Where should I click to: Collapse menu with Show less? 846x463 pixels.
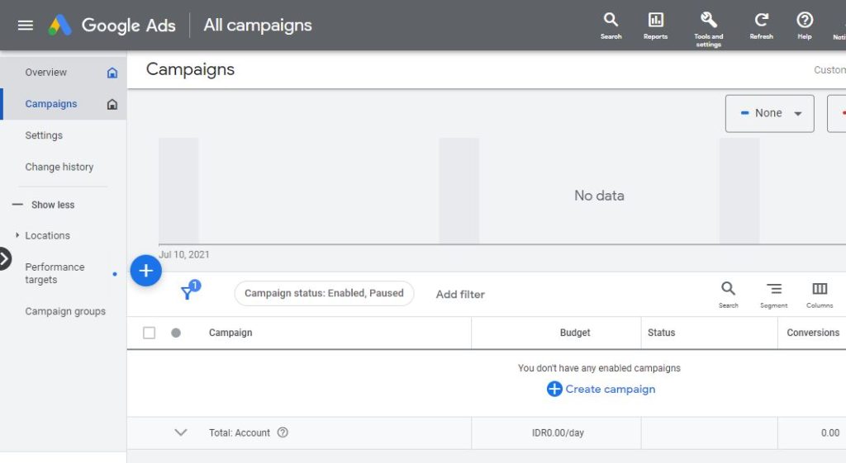44,205
